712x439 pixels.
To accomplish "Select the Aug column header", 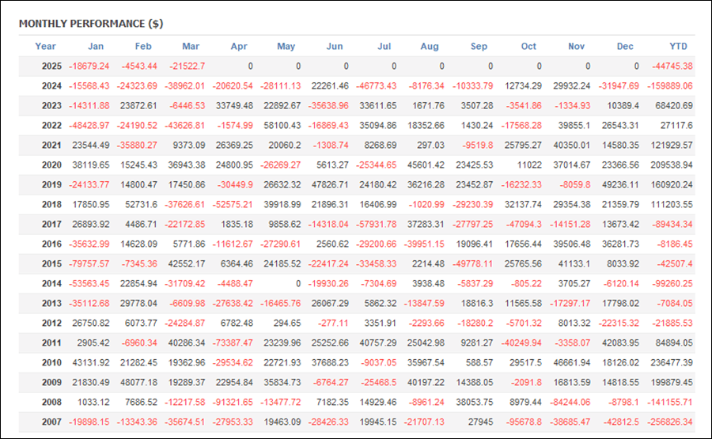I will [430, 47].
